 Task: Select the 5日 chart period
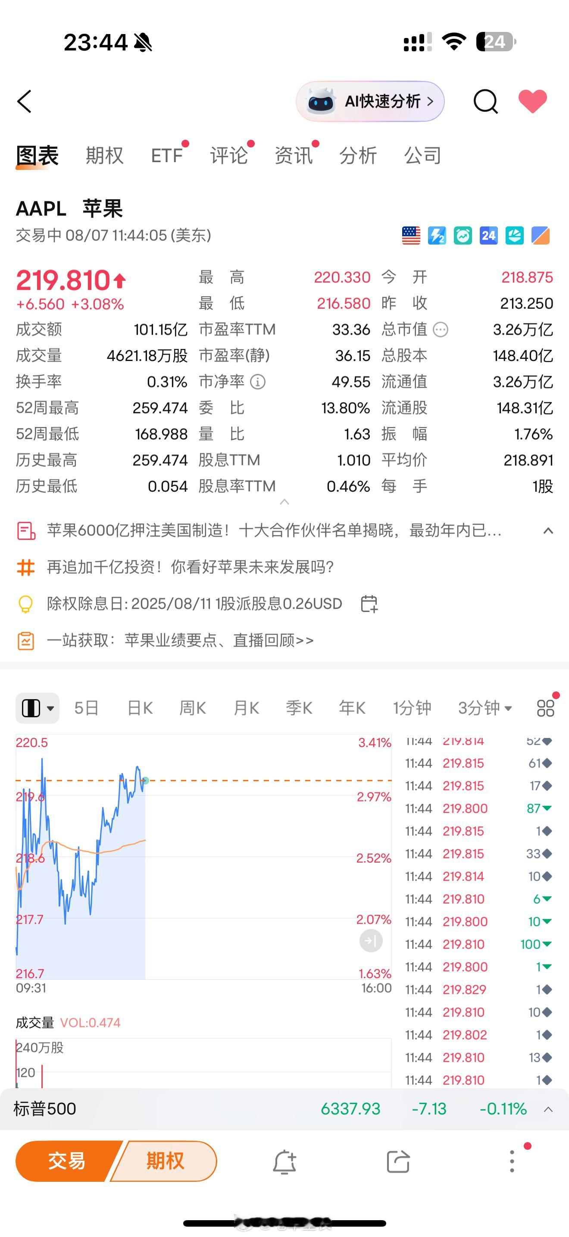click(x=86, y=708)
